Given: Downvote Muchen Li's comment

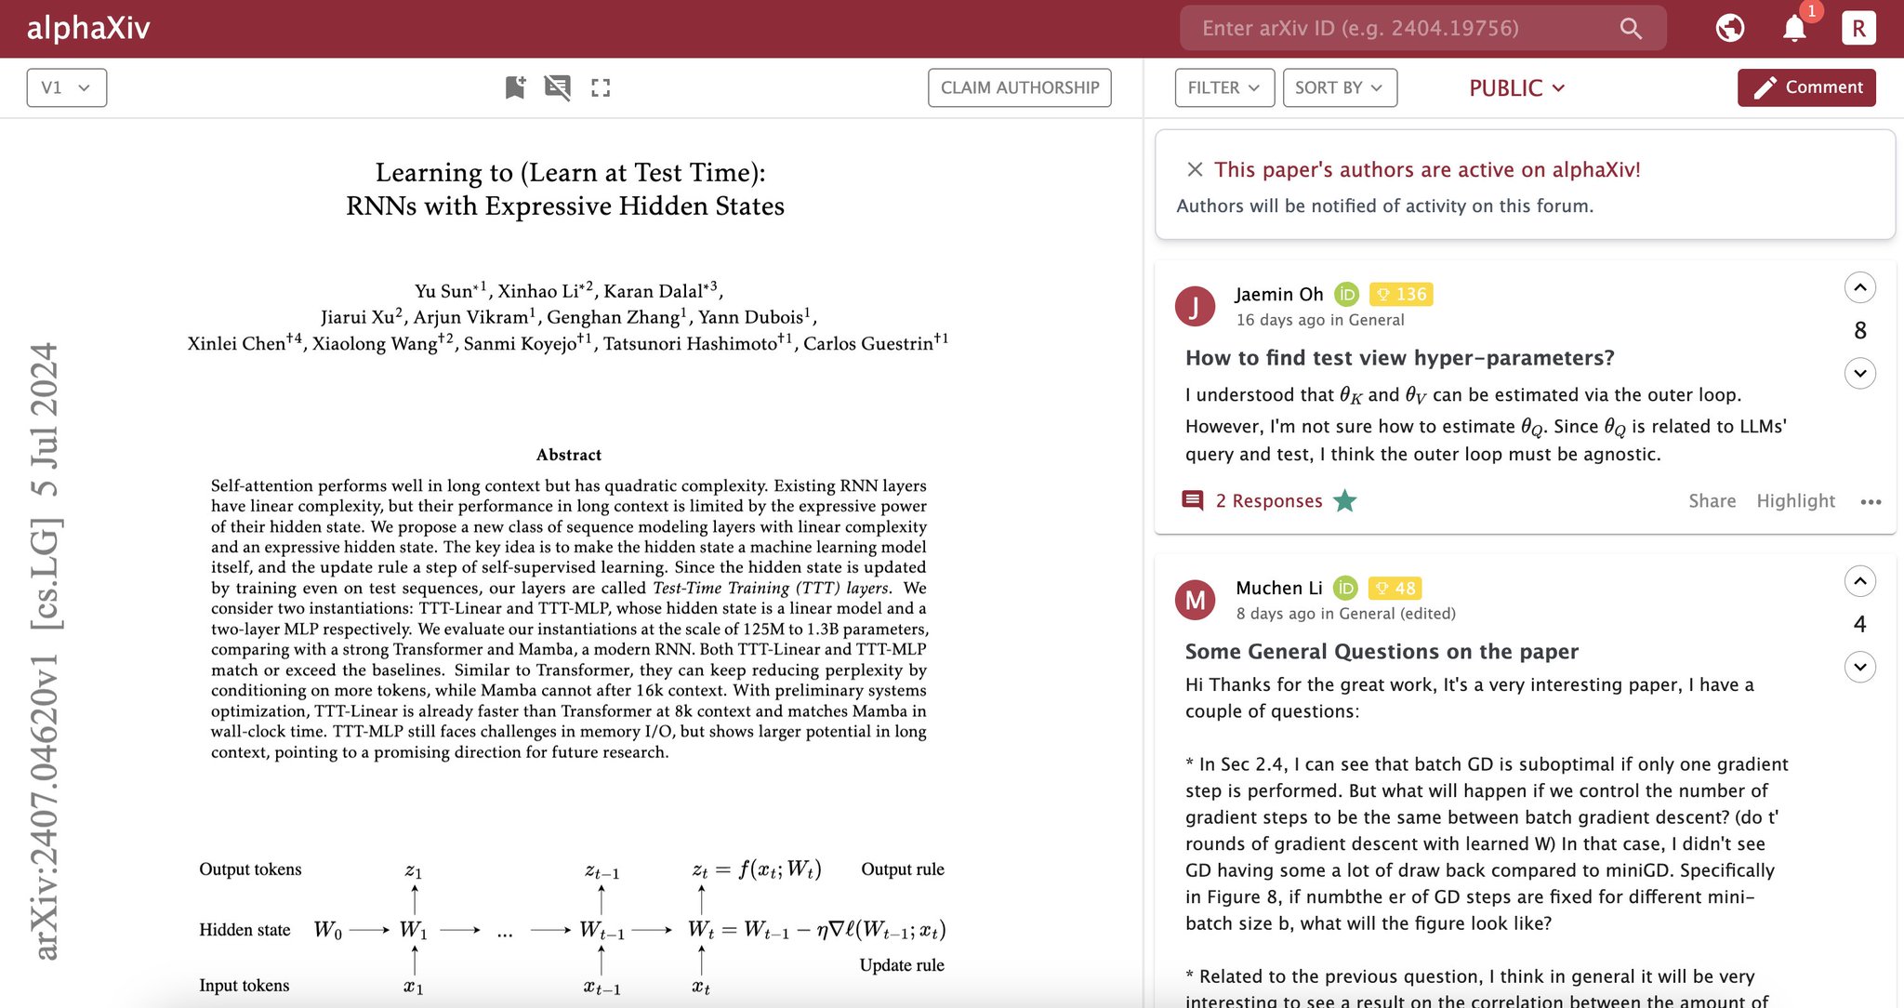Looking at the screenshot, I should pos(1859,667).
